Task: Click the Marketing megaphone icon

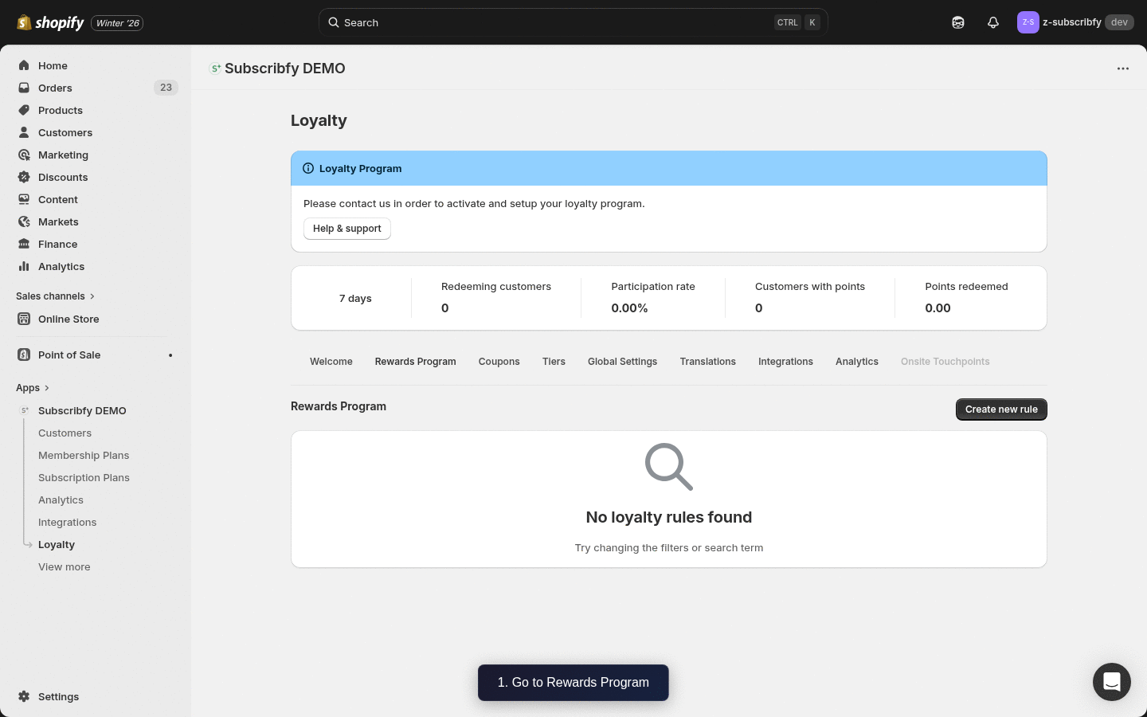Action: click(x=24, y=155)
